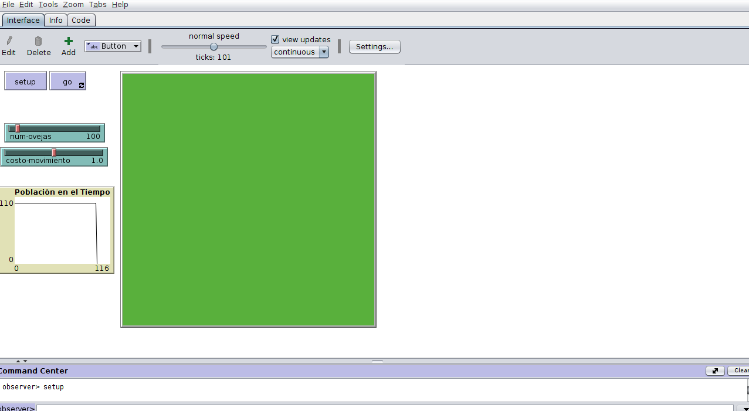The height and width of the screenshot is (411, 749).
Task: Click the green world view
Action: pos(248,199)
